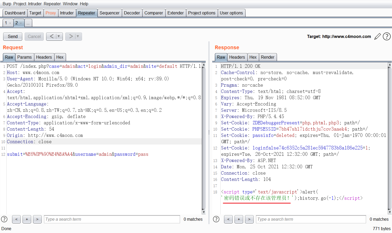Click the HTTP/1.1 200 OK status line
Viewport: 392px width, 233px height.
point(241,66)
